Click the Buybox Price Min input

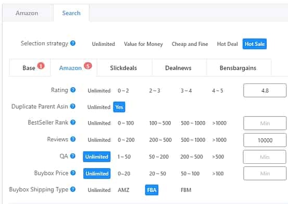pyautogui.click(x=265, y=173)
